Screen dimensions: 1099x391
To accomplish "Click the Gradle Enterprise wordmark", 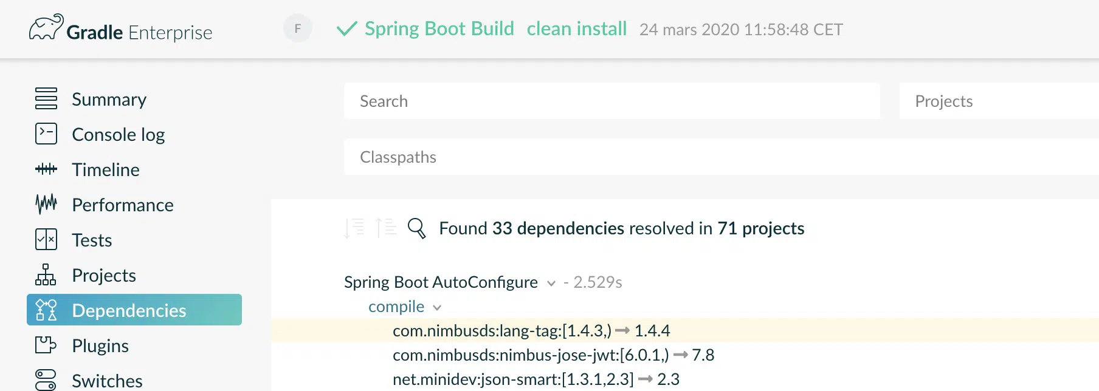I will [x=139, y=32].
